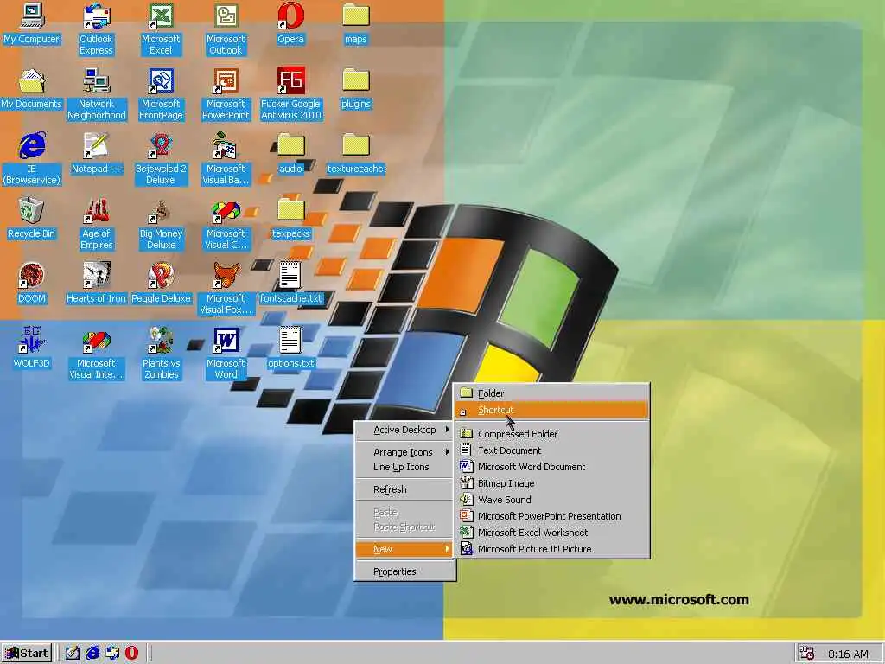The height and width of the screenshot is (664, 885).
Task: Click the Microsoft FrontPage shortcut
Action: click(x=161, y=93)
